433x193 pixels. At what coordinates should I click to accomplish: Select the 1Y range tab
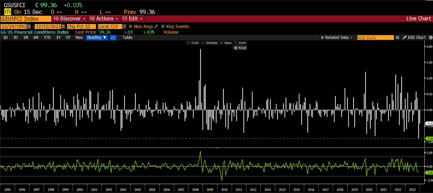(x=58, y=37)
